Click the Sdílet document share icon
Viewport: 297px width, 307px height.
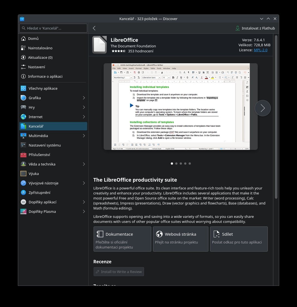[216, 234]
